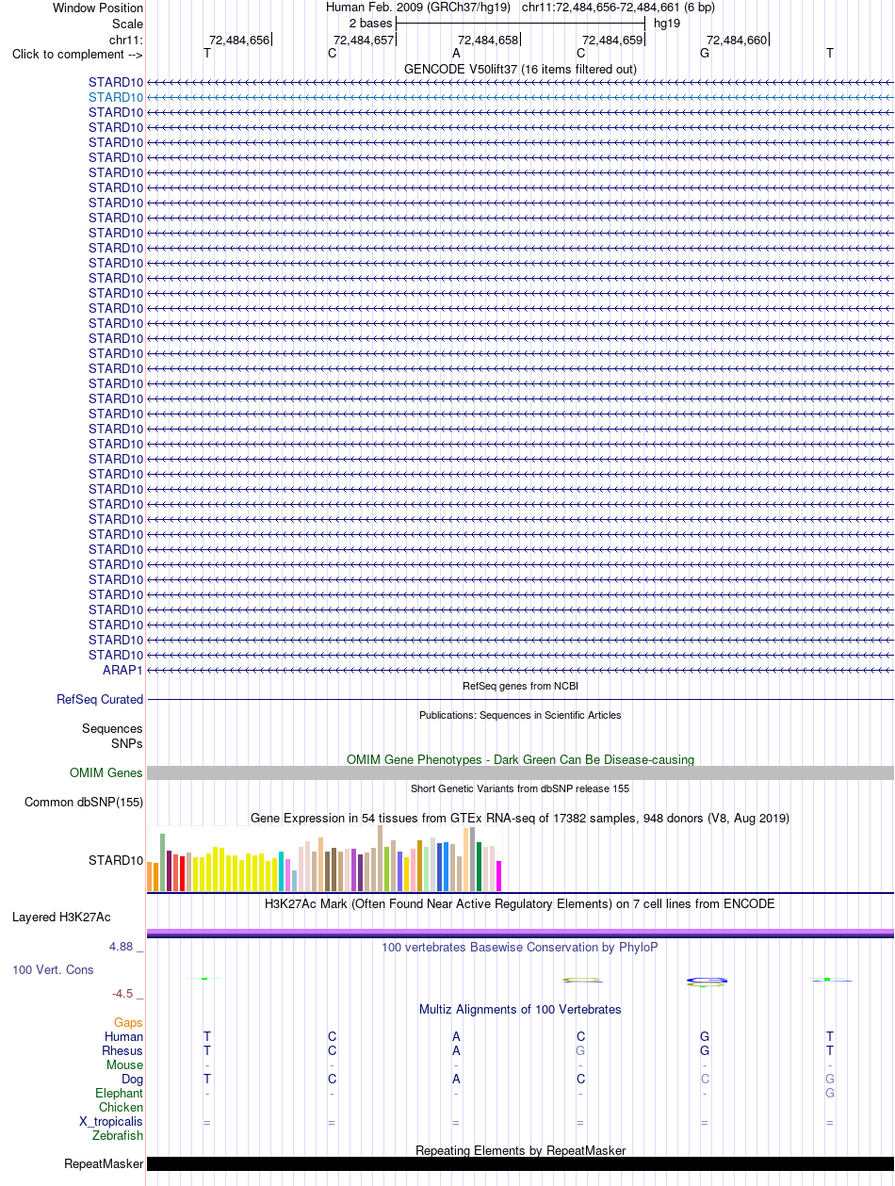
Task: Click base A in Human alignment row
Action: coord(456,1036)
